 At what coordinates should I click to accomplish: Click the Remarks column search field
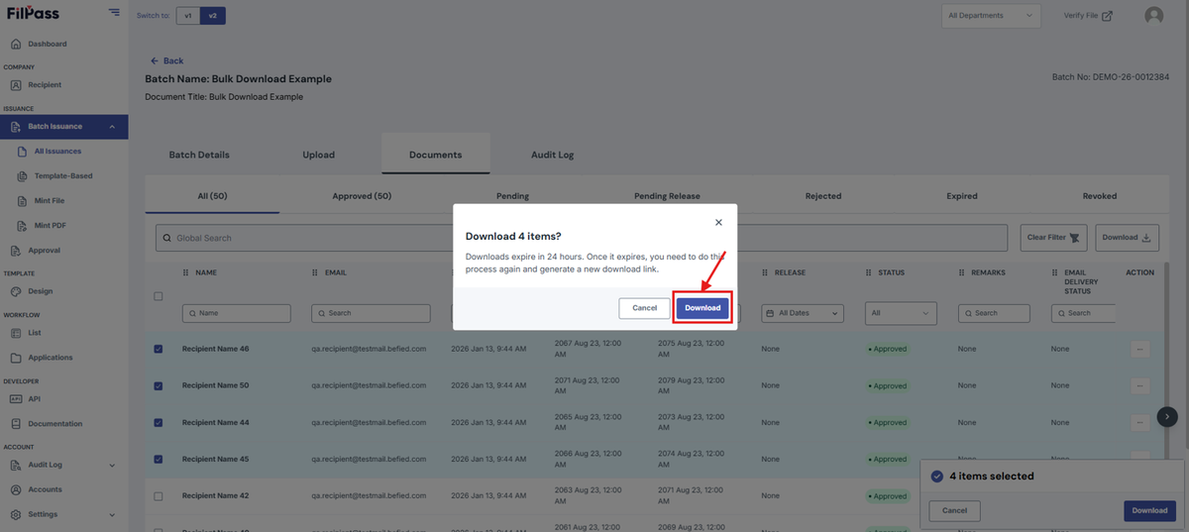994,313
